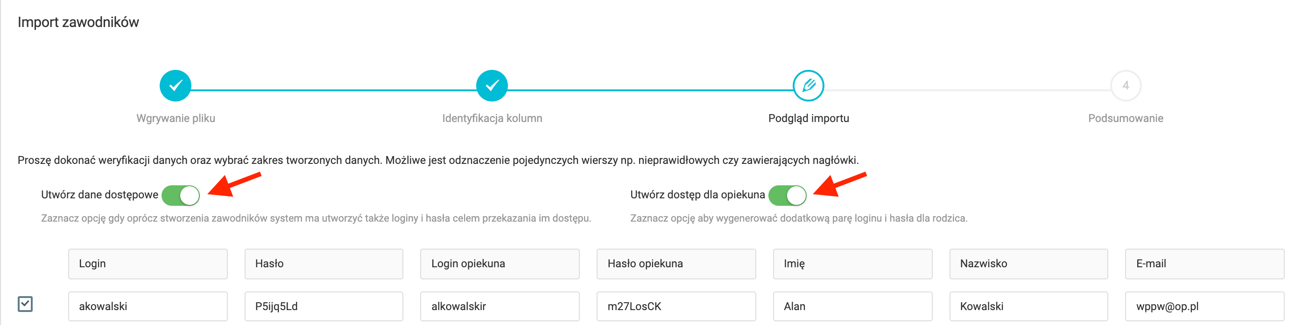The image size is (1295, 325).
Task: Click the Hasło column header field
Action: (x=324, y=264)
